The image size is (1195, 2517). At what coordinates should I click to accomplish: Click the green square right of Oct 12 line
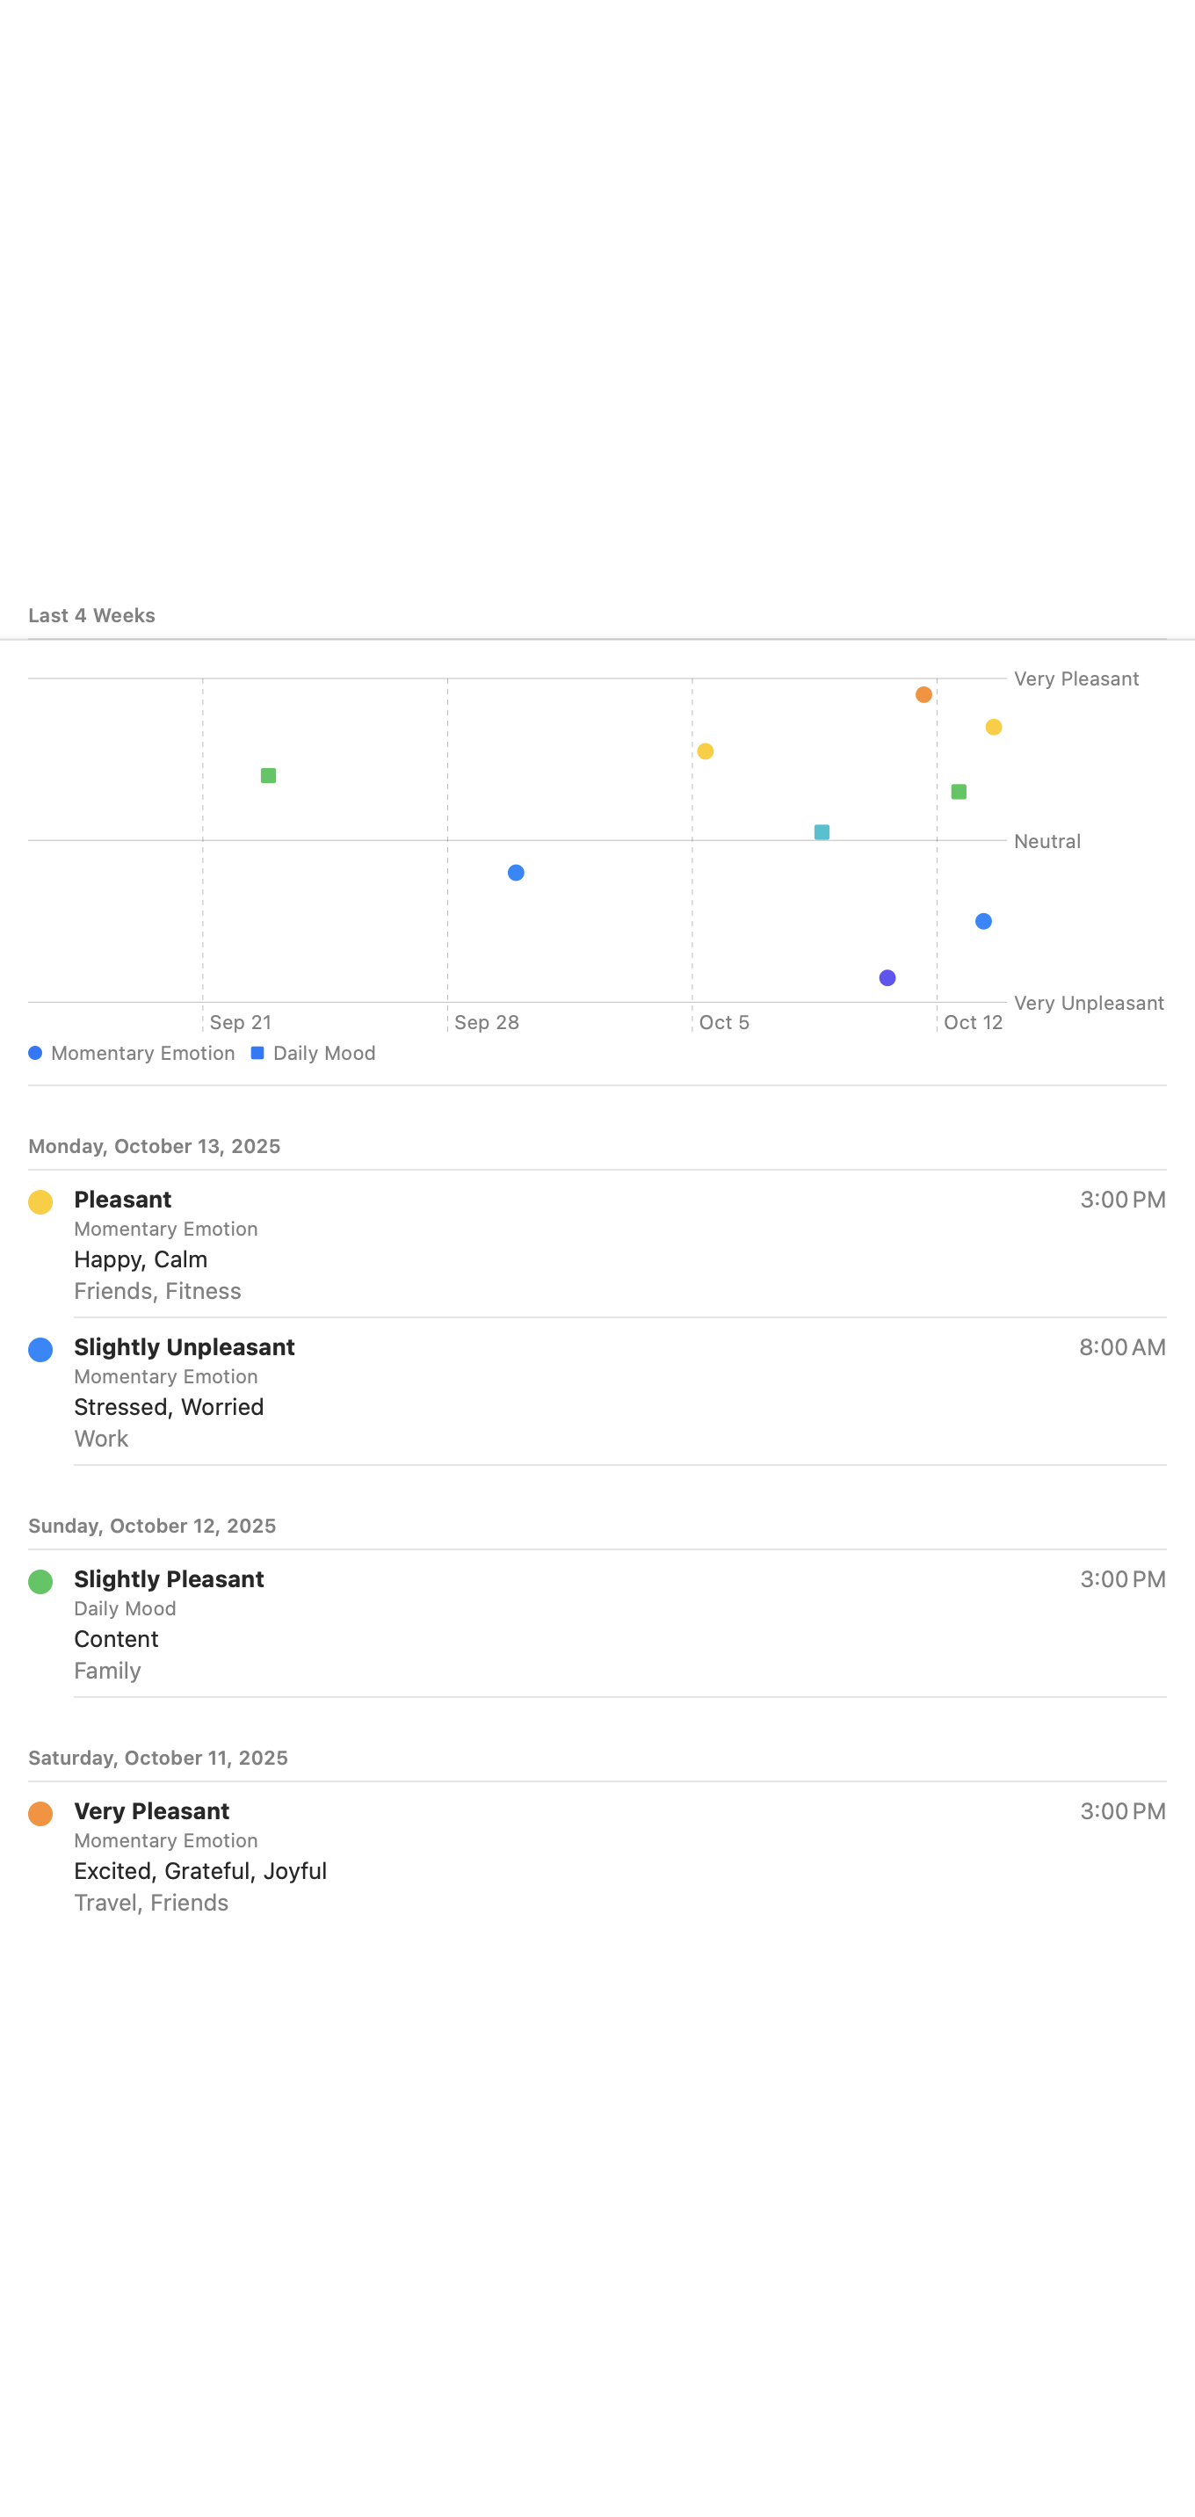[960, 792]
